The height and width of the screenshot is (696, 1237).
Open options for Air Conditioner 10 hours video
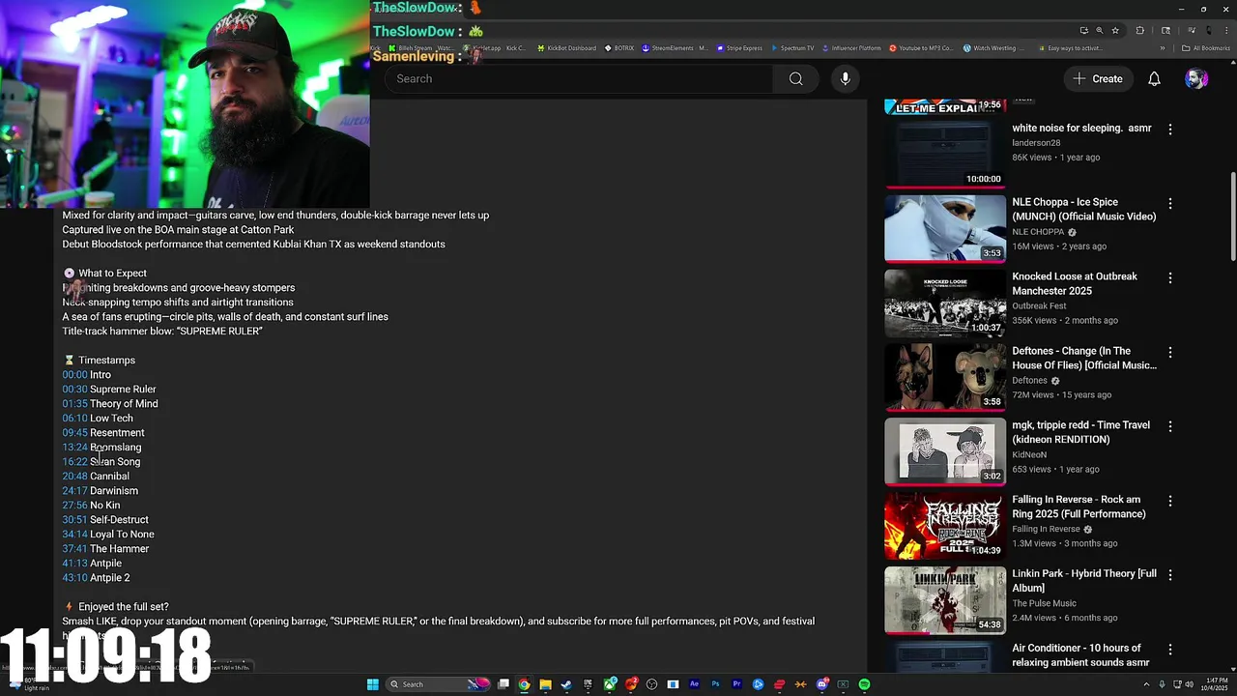[1169, 649]
